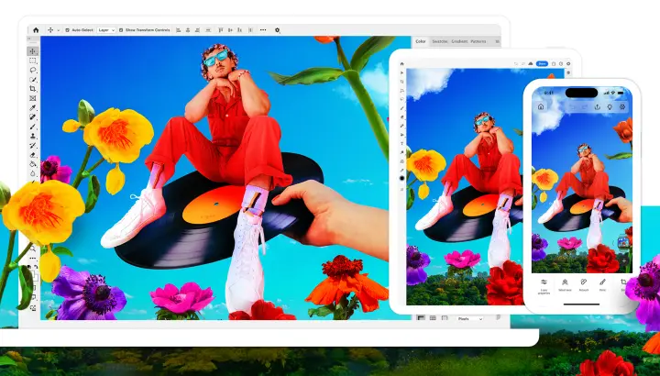The height and width of the screenshot is (376, 660).
Task: Open the Pixels unit dropdown
Action: point(469,319)
